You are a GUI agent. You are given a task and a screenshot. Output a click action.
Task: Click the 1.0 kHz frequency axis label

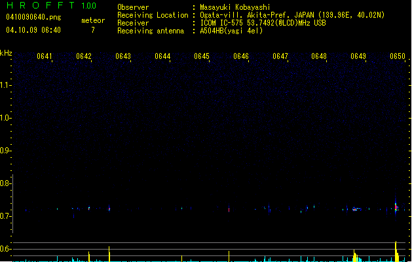click(x=5, y=118)
